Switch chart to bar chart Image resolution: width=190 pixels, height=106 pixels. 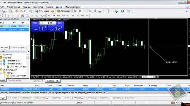75,11
